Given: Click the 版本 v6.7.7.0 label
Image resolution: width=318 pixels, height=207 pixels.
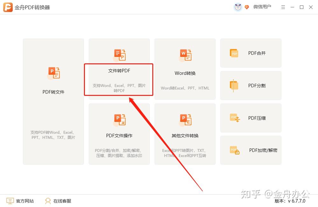Looking at the screenshot, I should (290, 201).
